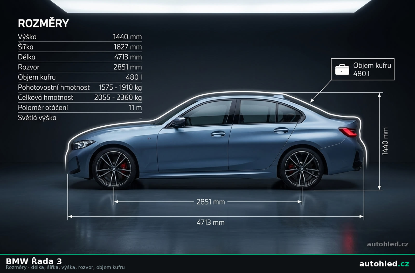Click the car's front wheel
The image size is (415, 273).
pyautogui.click(x=114, y=169)
